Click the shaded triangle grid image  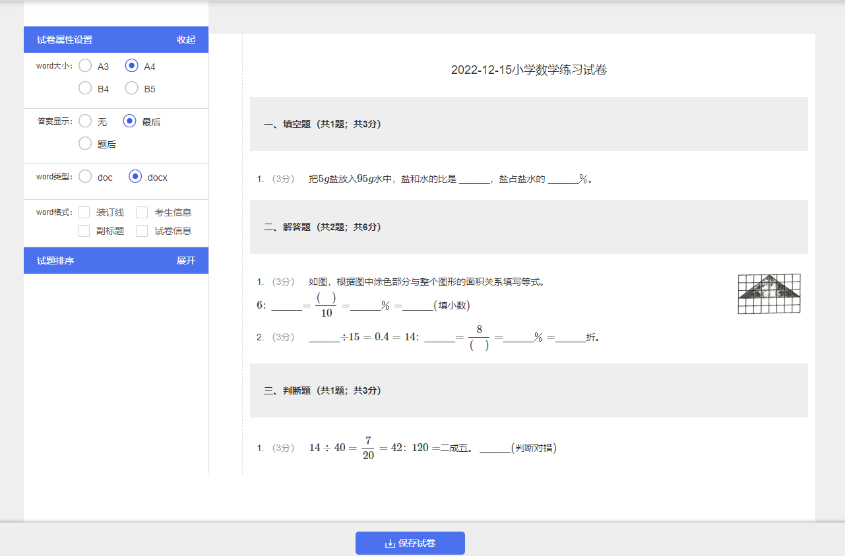[x=769, y=294]
